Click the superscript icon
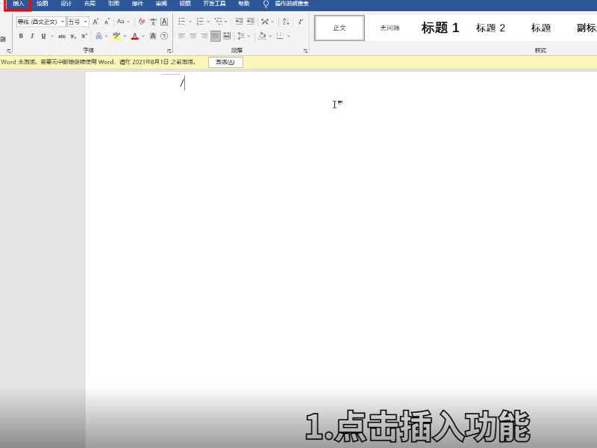This screenshot has height=448, width=597. 84,35
